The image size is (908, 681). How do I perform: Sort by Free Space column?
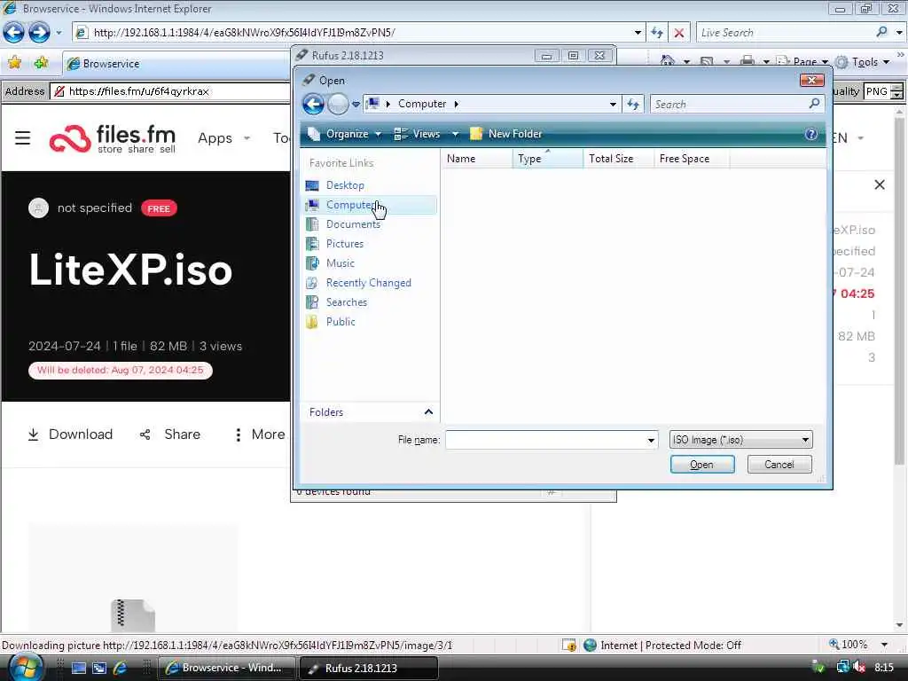point(692,159)
